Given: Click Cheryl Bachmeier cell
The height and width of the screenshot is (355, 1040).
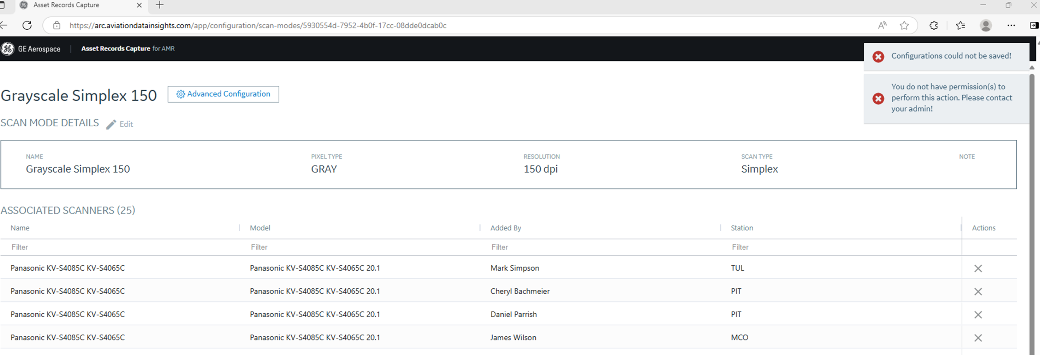Looking at the screenshot, I should (x=519, y=291).
